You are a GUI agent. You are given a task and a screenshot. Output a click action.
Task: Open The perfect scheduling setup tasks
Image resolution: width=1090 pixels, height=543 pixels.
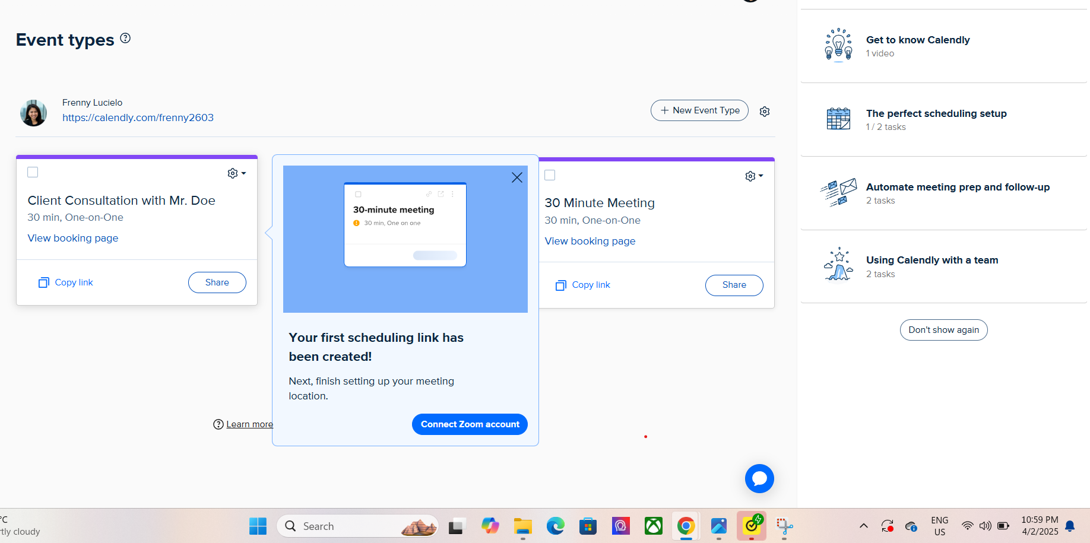point(944,120)
